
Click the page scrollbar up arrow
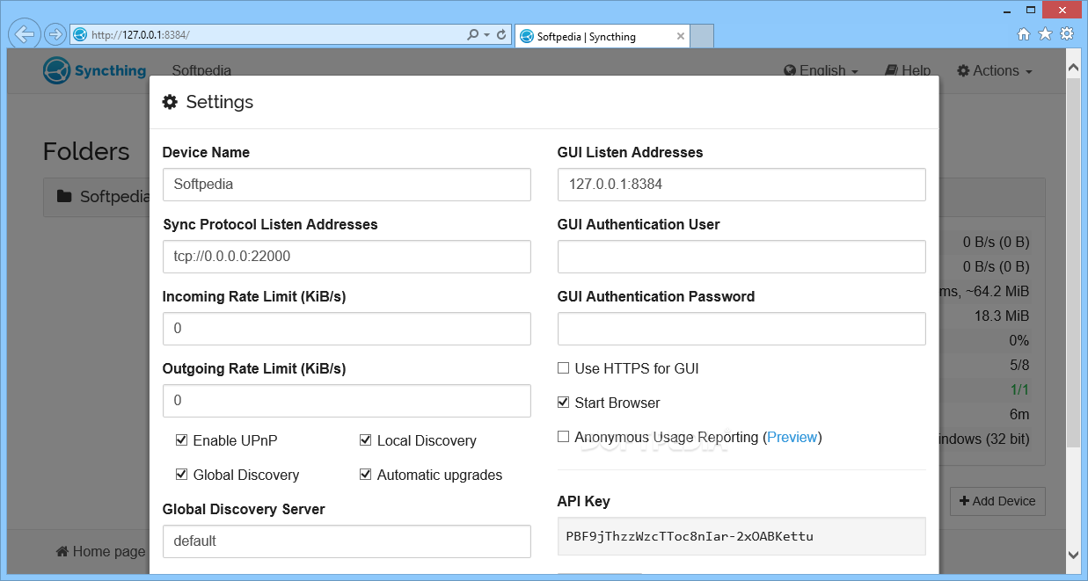[x=1073, y=67]
